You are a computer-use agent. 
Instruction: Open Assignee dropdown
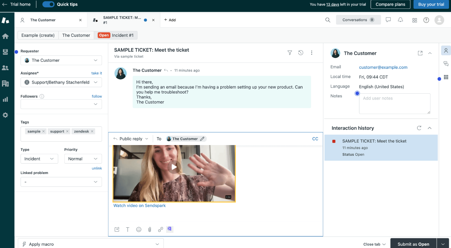(x=61, y=82)
